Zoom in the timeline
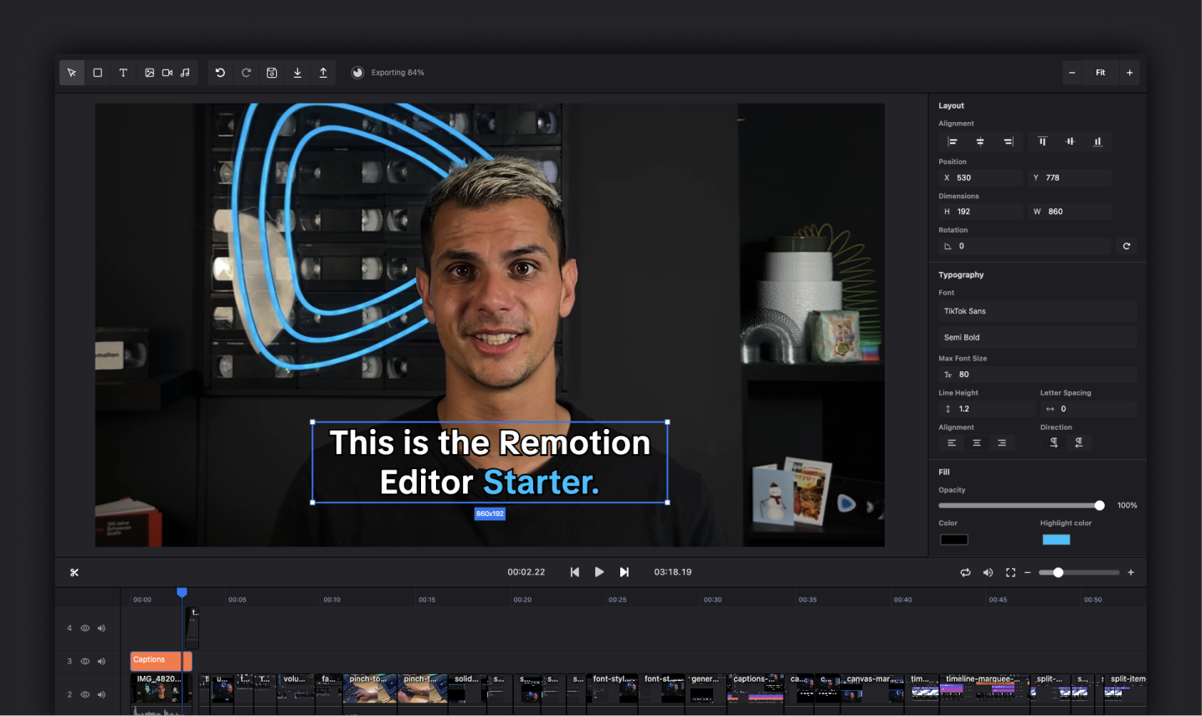1202x716 pixels. click(x=1131, y=573)
